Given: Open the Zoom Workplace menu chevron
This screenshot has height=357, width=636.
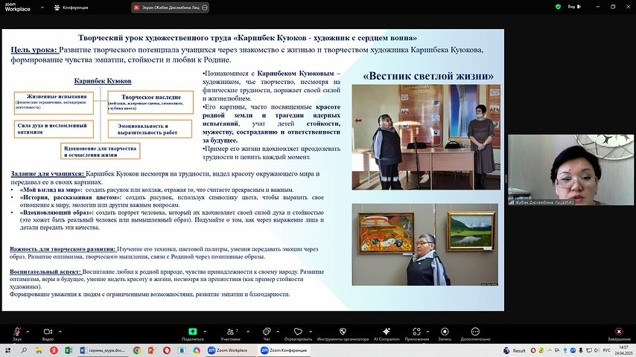Looking at the screenshot, I should [x=42, y=7].
